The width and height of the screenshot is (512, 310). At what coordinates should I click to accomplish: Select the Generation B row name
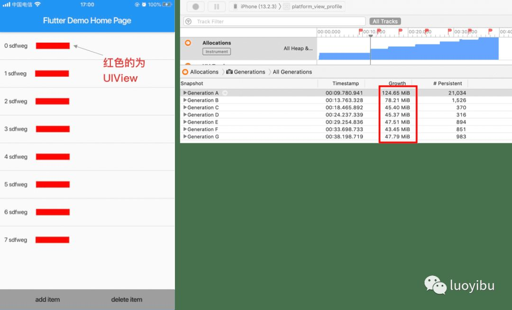pyautogui.click(x=203, y=100)
